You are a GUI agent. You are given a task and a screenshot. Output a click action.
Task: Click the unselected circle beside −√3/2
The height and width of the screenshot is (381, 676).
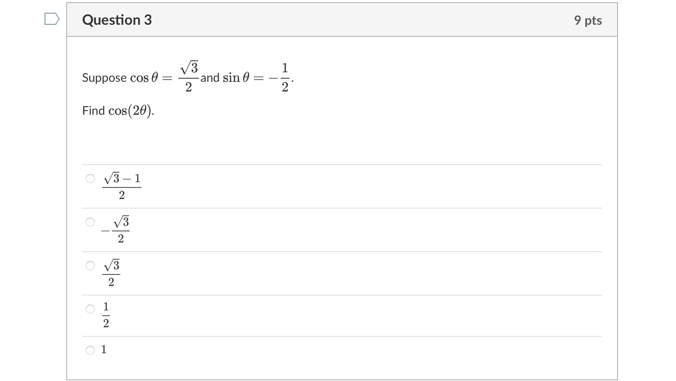[90, 223]
